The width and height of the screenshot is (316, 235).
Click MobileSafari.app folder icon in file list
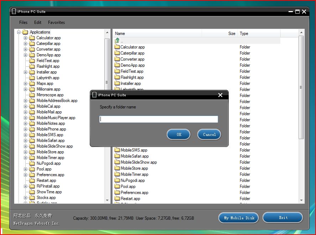(117, 156)
